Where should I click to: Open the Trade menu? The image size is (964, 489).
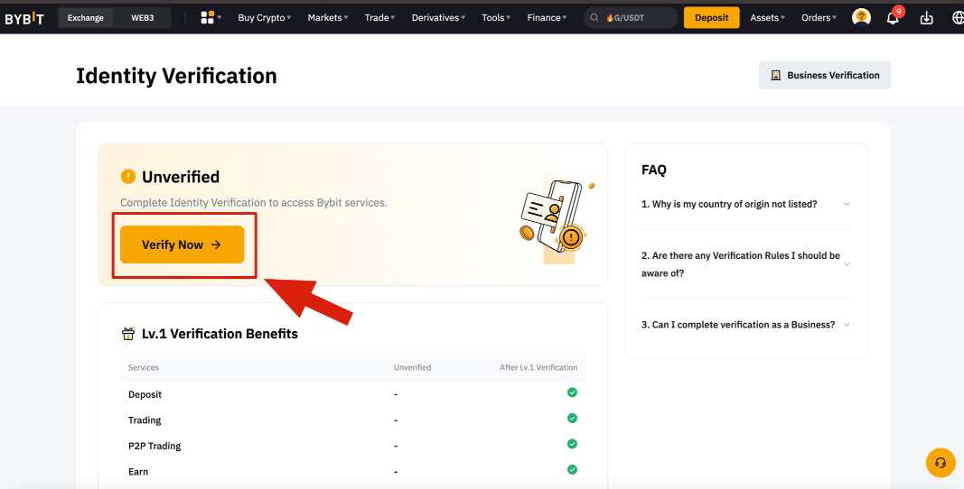pyautogui.click(x=379, y=18)
